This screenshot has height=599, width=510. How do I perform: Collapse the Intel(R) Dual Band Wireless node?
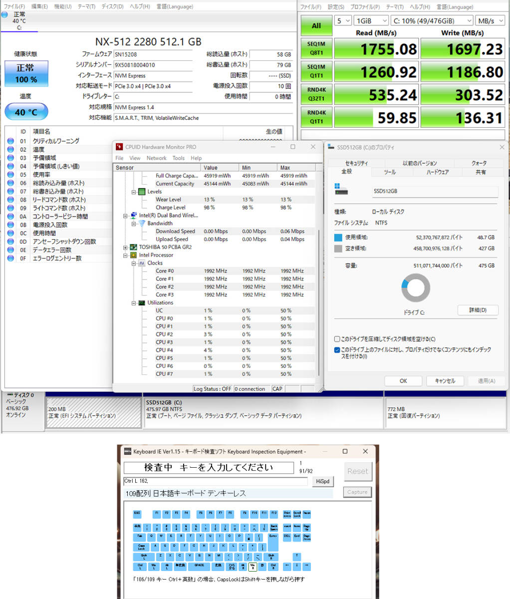pyautogui.click(x=125, y=216)
